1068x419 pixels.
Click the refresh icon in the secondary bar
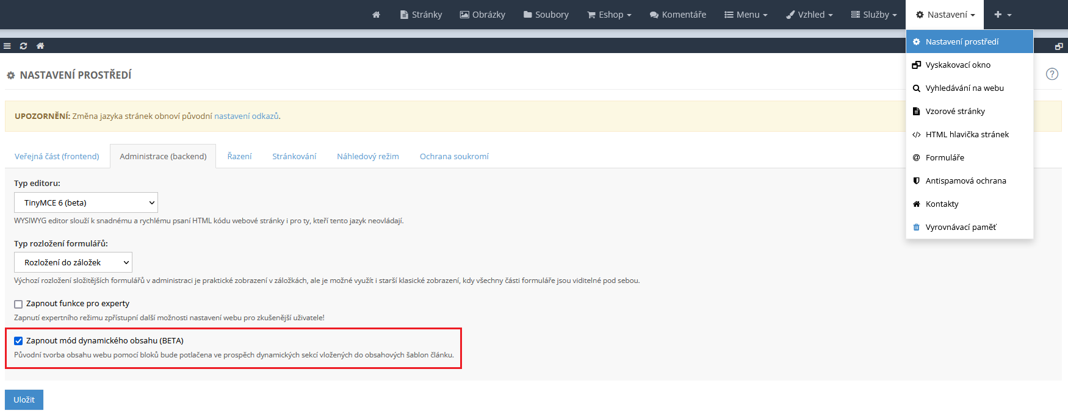click(x=23, y=46)
